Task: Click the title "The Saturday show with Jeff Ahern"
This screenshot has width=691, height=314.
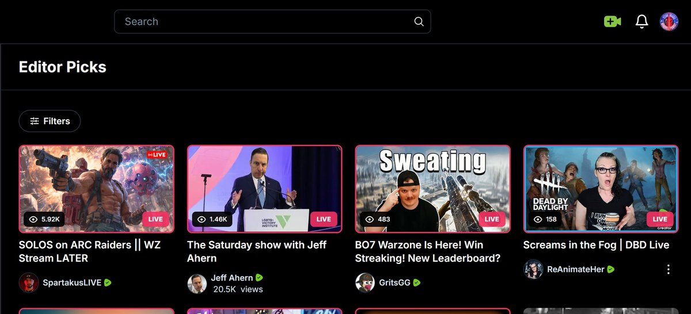Action: pos(257,252)
